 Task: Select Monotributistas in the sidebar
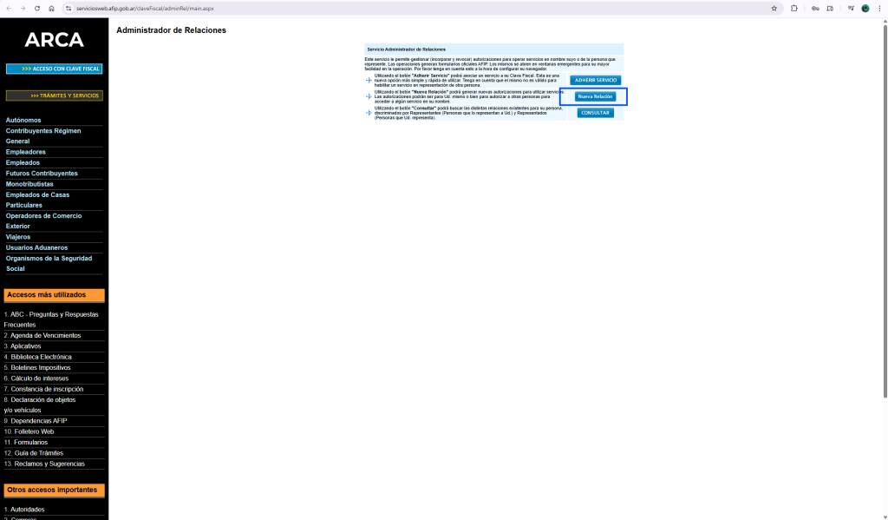29,184
